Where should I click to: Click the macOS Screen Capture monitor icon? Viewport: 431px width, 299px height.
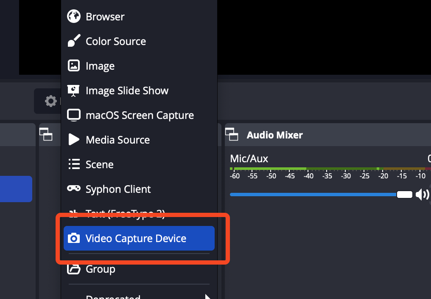(x=74, y=115)
